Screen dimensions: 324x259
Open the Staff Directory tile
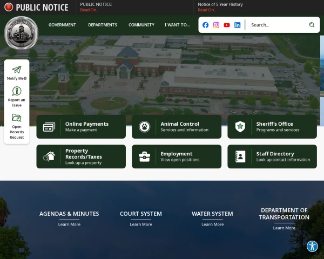point(272,156)
